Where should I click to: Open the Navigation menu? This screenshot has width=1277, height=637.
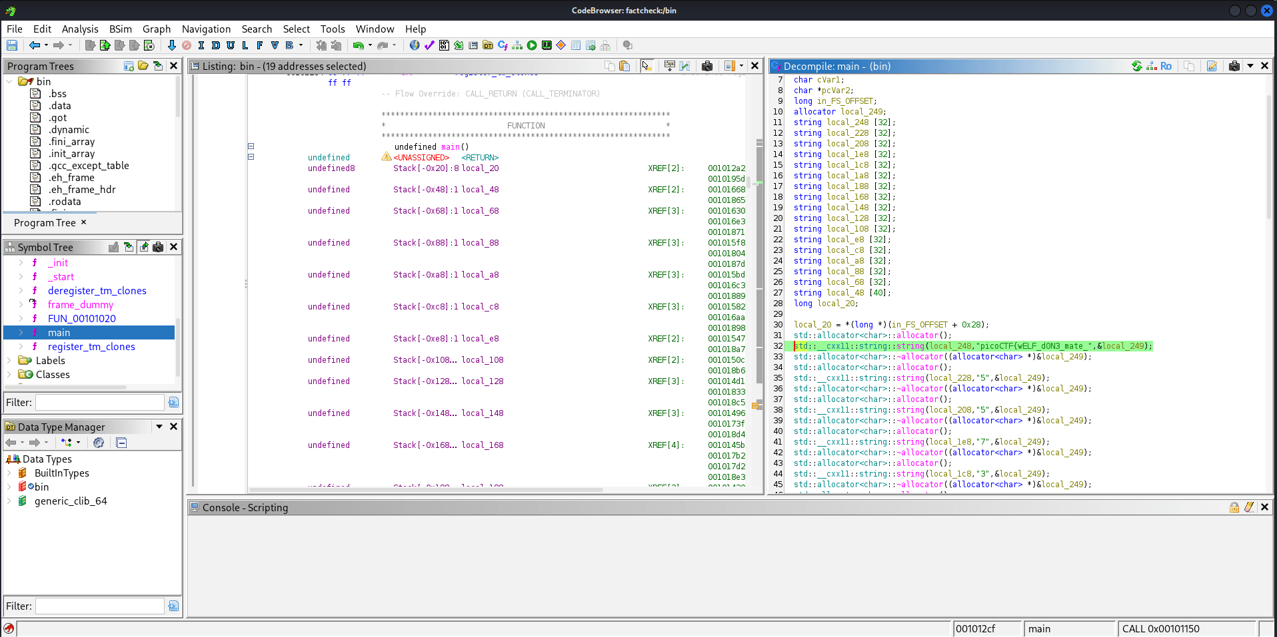tap(206, 29)
